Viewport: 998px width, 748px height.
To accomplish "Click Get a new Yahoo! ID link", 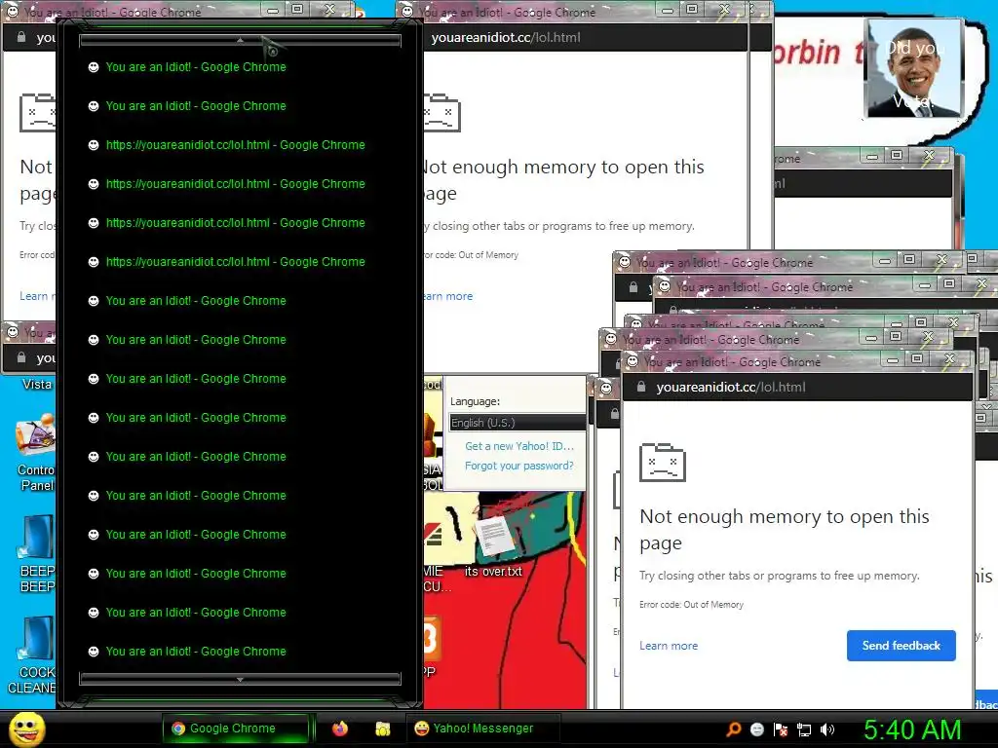I will (x=519, y=446).
